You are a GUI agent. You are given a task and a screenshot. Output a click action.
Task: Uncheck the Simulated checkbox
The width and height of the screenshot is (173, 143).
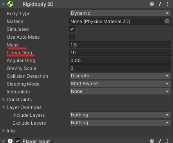pos(72,29)
